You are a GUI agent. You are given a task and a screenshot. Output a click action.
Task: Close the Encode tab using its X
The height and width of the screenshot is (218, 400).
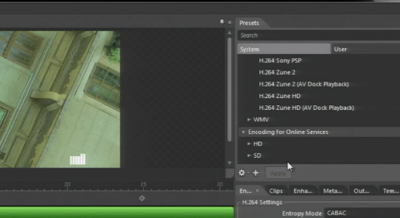pos(258,190)
